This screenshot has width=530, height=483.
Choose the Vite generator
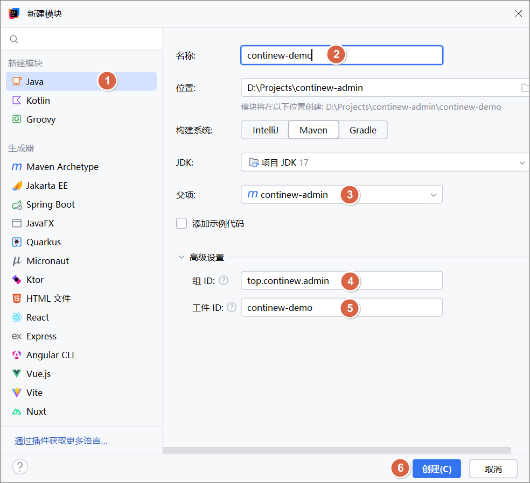(81, 393)
